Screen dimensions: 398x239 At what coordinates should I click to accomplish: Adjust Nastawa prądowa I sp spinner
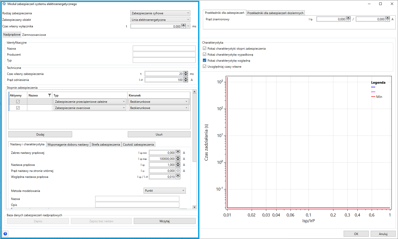pos(178,165)
